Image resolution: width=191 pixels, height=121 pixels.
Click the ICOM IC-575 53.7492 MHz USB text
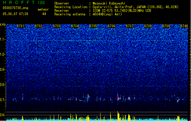122,11
